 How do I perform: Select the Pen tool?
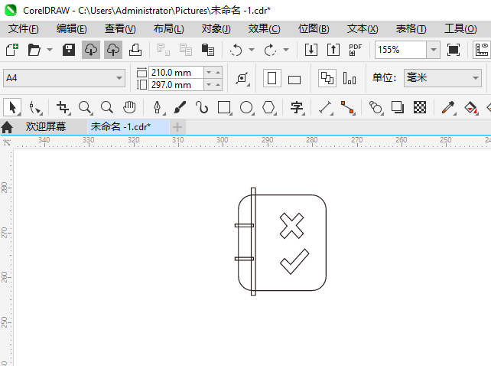pos(158,107)
